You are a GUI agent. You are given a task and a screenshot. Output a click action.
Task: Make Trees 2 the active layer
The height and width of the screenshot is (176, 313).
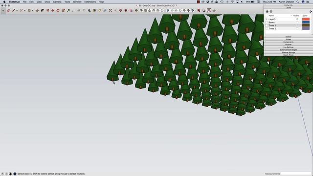click(267, 28)
